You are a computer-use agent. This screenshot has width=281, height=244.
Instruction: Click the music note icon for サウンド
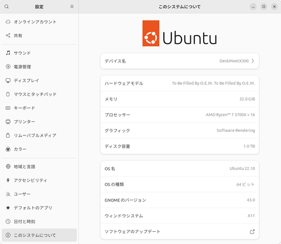coord(8,53)
